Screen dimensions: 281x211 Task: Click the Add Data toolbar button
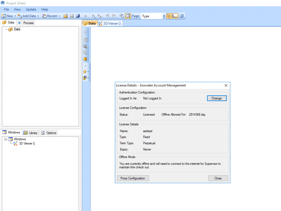(x=27, y=16)
